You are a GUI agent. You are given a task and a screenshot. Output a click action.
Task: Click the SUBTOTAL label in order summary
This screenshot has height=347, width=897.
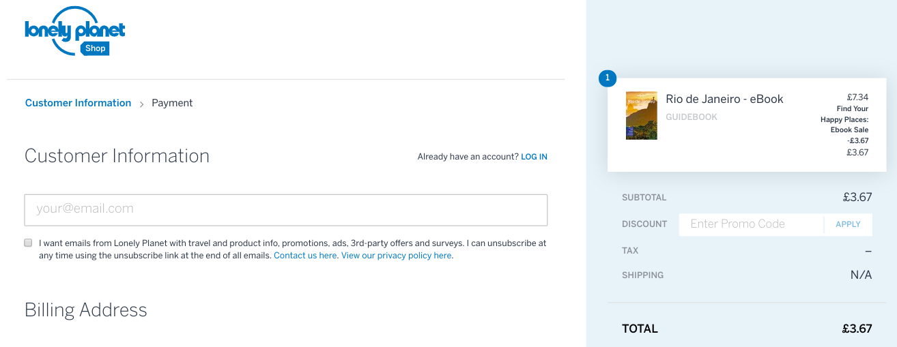pos(644,198)
